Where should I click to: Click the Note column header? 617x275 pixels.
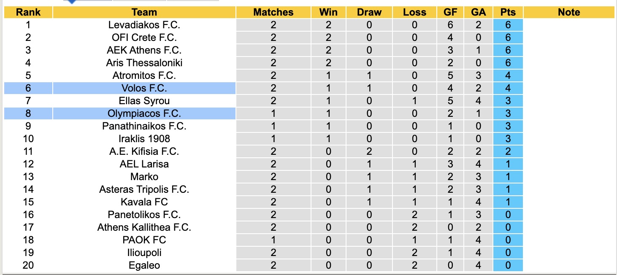point(568,12)
